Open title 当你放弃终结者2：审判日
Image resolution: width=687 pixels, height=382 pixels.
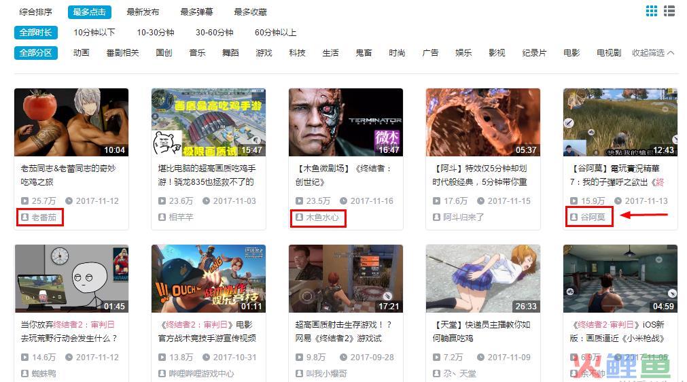pos(69,332)
